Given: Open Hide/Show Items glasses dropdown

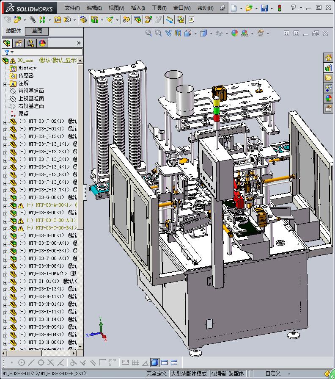Looking at the screenshot, I should click(x=227, y=33).
